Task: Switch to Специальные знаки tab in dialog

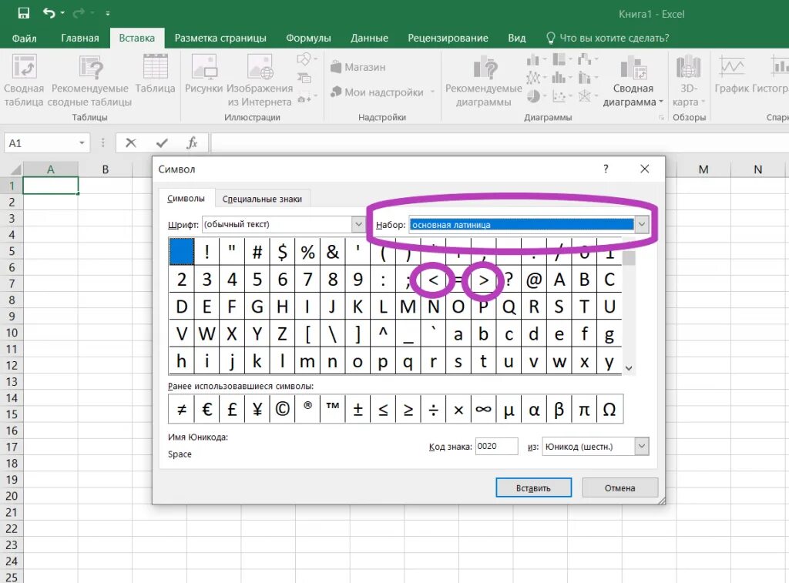Action: point(262,199)
